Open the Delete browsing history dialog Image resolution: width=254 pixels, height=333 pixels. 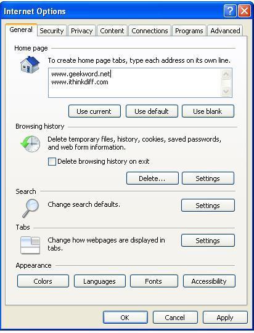click(x=152, y=178)
